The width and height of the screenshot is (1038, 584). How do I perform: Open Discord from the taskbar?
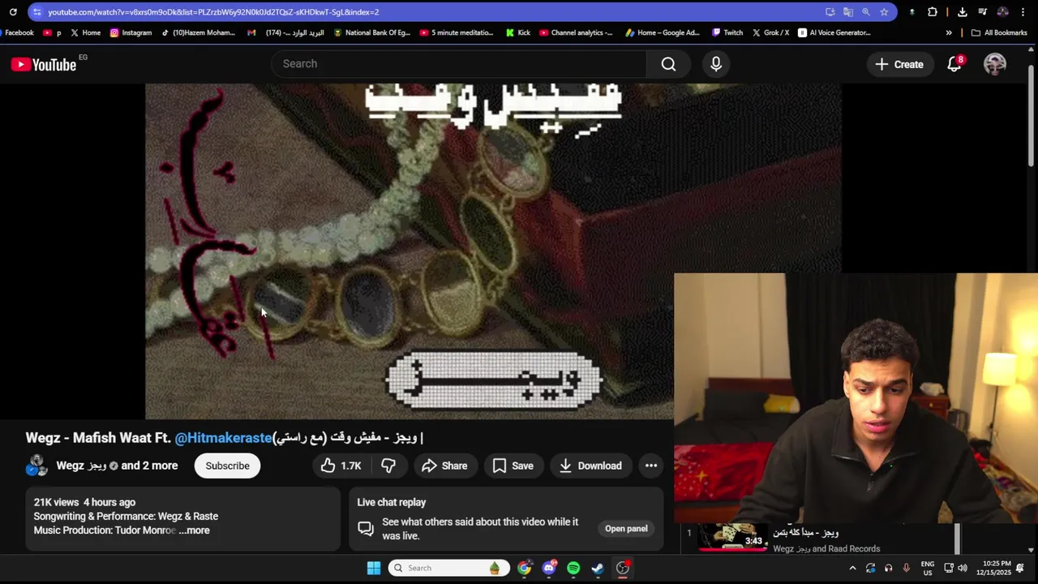pos(549,568)
